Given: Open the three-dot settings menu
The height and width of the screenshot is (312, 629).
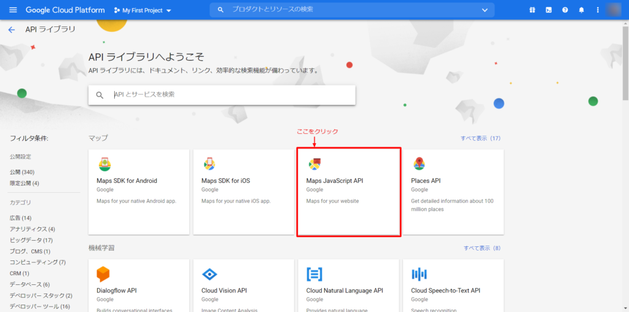Looking at the screenshot, I should pyautogui.click(x=598, y=10).
